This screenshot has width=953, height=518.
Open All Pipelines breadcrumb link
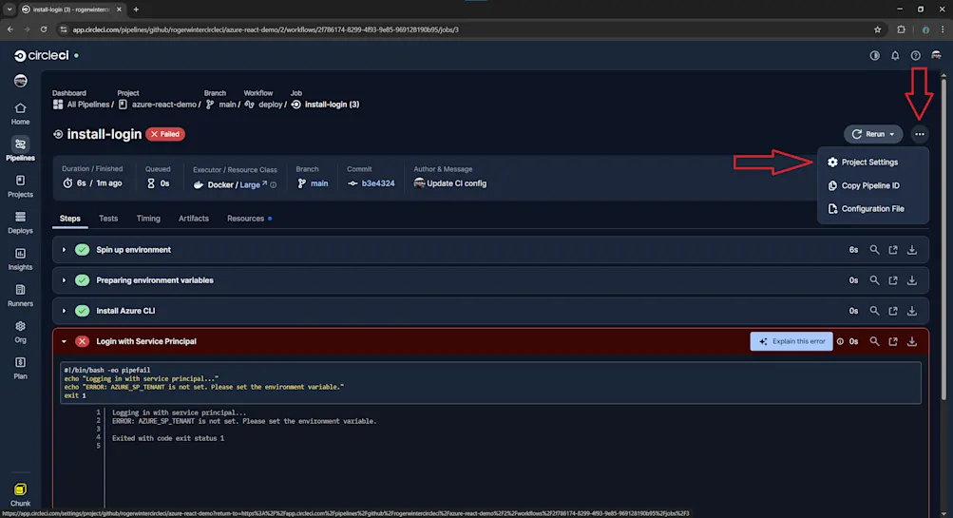tap(82, 105)
